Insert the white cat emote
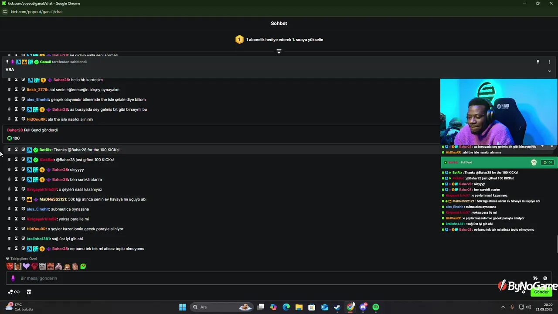The height and width of the screenshot is (314, 558). coord(42,266)
